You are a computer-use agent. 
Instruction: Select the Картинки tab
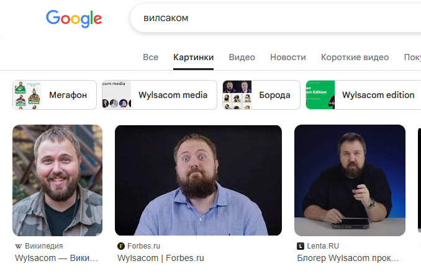pos(193,58)
